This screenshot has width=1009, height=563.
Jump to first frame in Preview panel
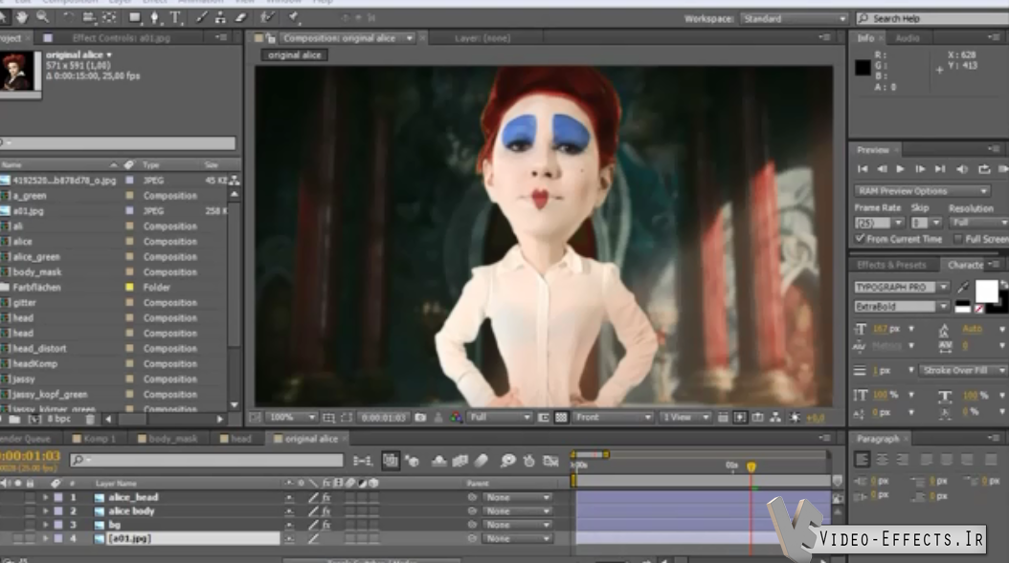863,169
